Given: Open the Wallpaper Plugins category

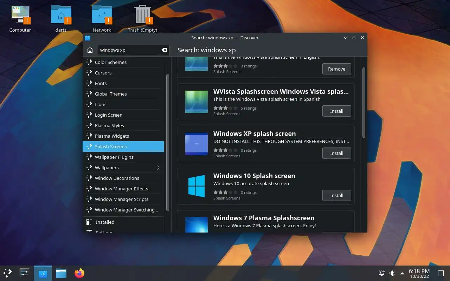Looking at the screenshot, I should [123, 157].
